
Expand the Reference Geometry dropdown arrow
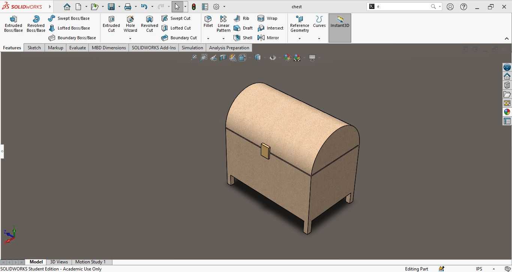tap(299, 38)
